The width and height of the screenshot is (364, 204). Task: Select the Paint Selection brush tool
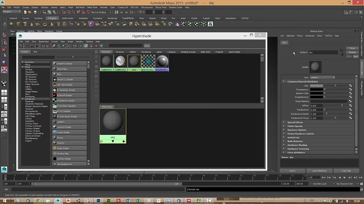pos(4,49)
